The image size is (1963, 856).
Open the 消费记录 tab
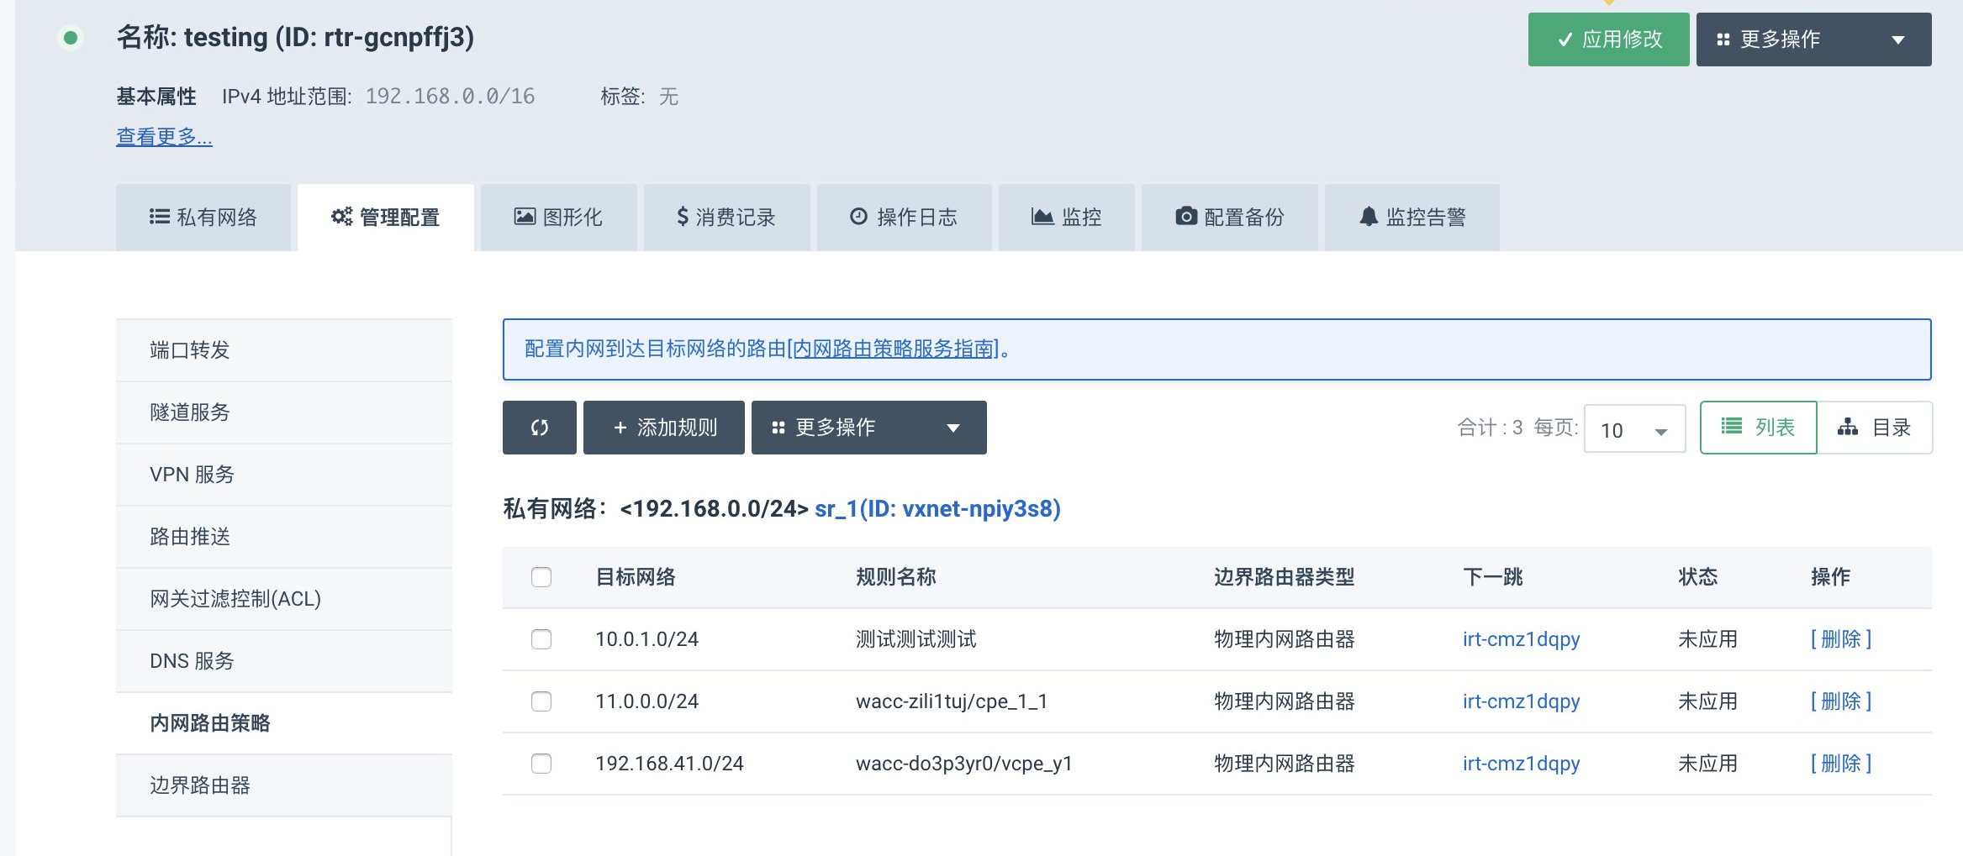pyautogui.click(x=727, y=218)
